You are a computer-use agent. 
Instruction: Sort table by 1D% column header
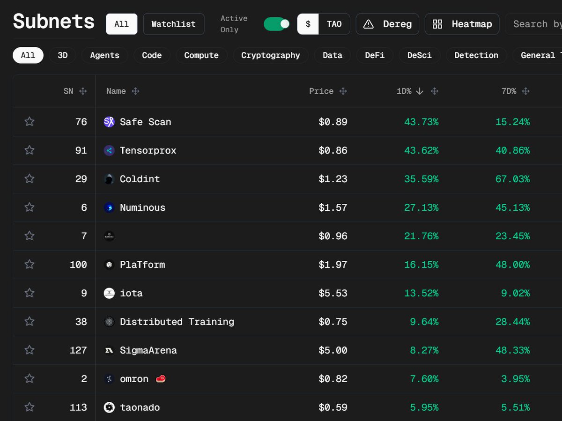(x=404, y=91)
